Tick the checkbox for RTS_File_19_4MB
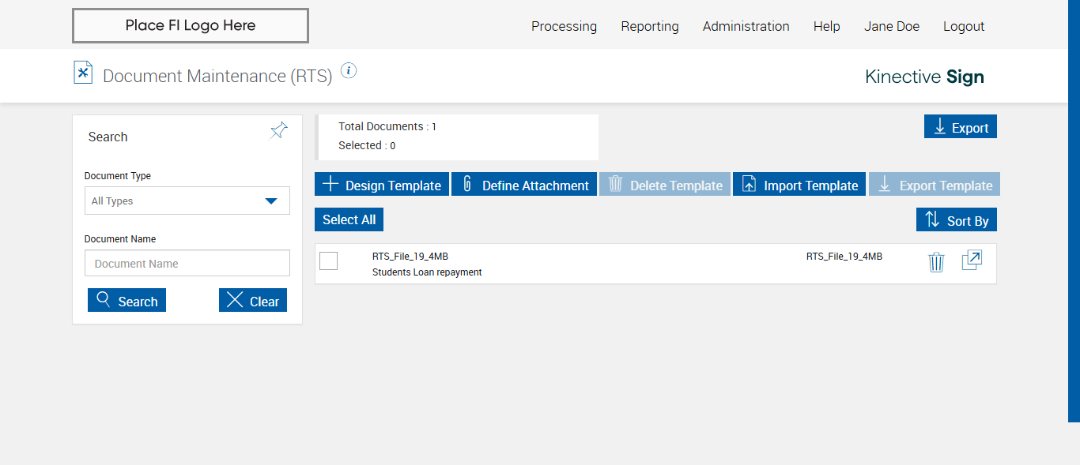The width and height of the screenshot is (1080, 465). 329,261
